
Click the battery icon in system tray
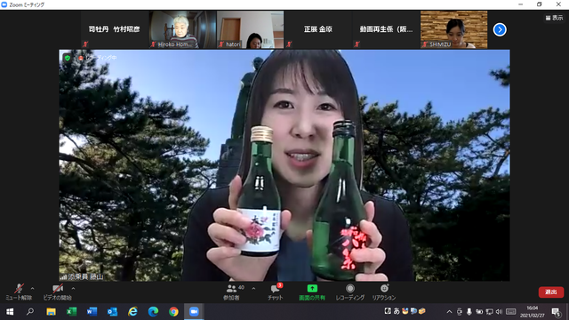(479, 312)
